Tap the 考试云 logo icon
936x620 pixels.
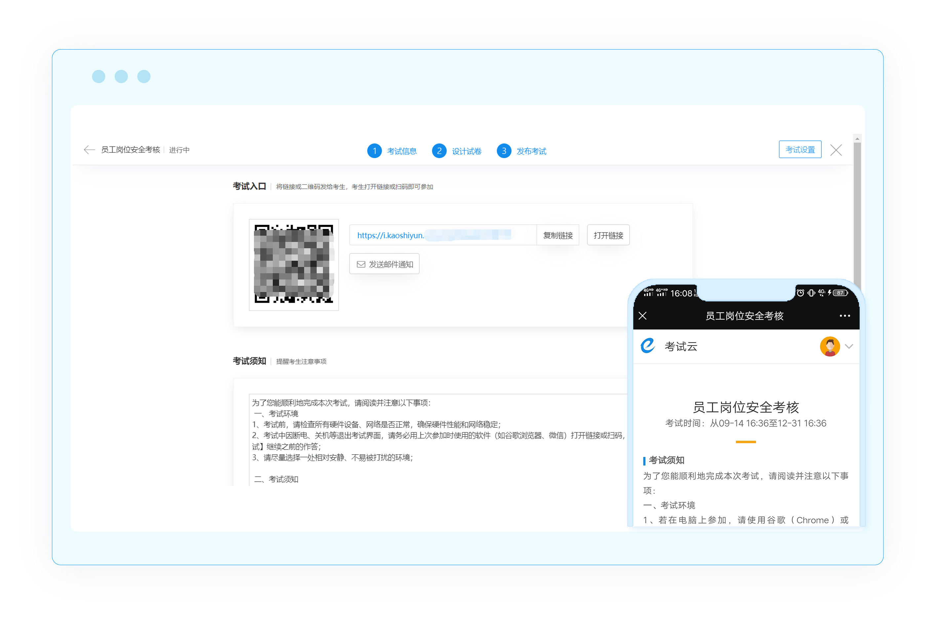click(648, 346)
